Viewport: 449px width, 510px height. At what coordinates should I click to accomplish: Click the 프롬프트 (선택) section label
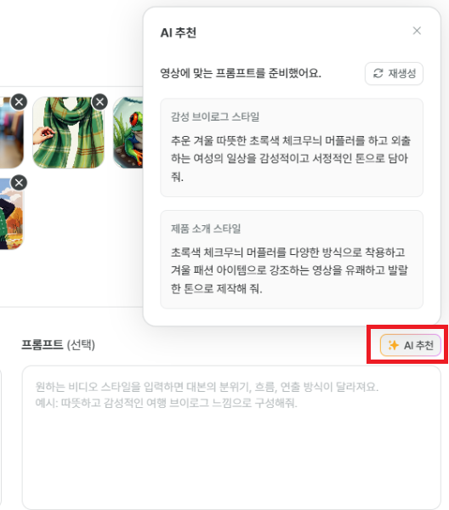(58, 344)
